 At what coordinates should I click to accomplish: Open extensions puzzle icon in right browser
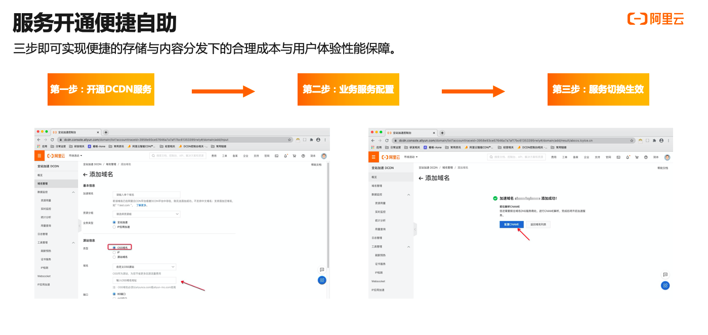655,140
